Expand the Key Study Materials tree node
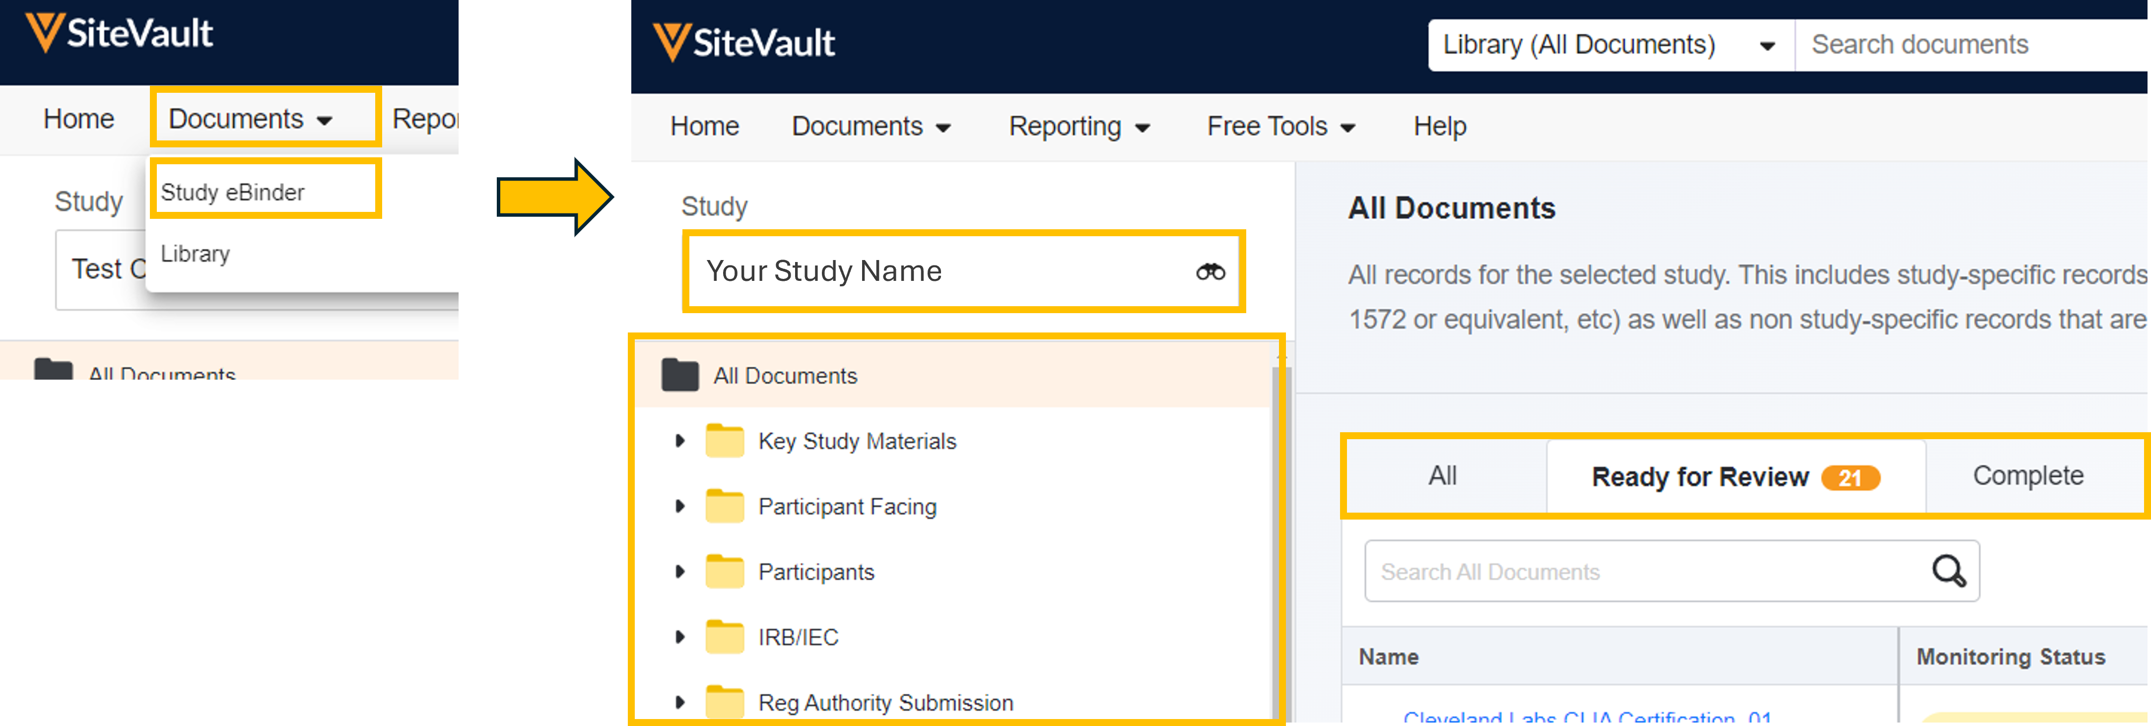 680,441
